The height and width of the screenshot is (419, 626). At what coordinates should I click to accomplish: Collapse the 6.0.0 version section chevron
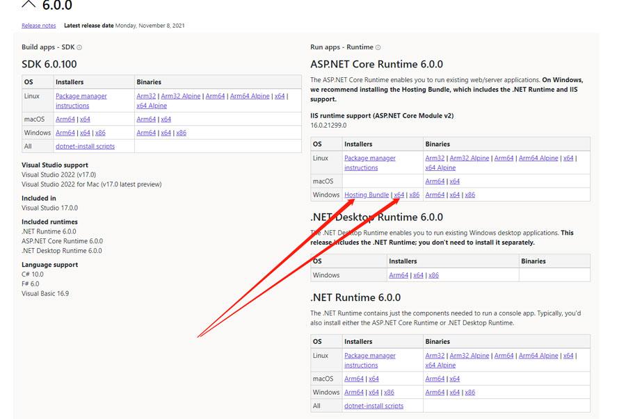(29, 4)
